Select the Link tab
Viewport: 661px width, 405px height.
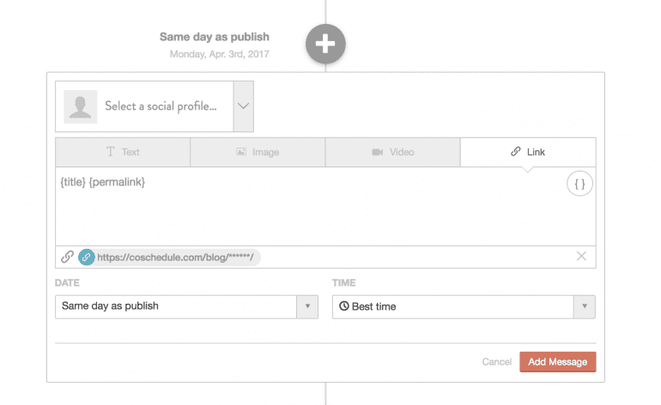[x=528, y=152]
